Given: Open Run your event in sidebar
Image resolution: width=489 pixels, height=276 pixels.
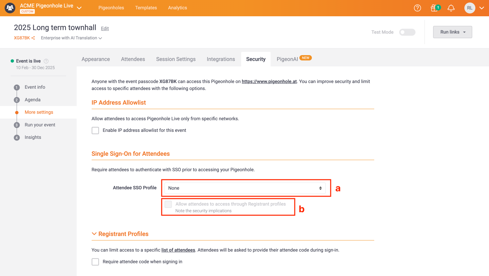Looking at the screenshot, I should (40, 125).
